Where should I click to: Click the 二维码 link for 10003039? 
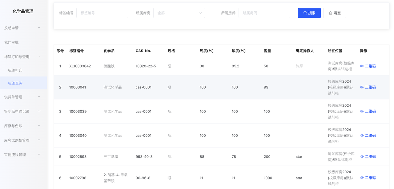[370, 111]
